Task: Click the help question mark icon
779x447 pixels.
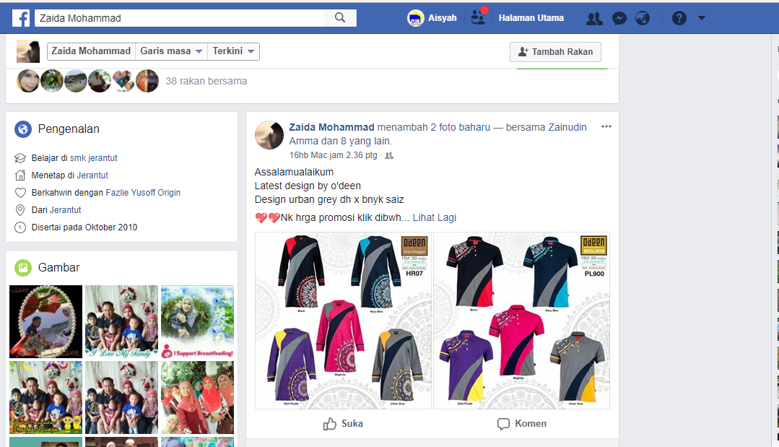Action: [x=679, y=19]
